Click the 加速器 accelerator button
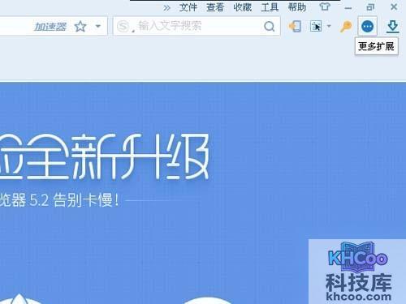 [50, 27]
